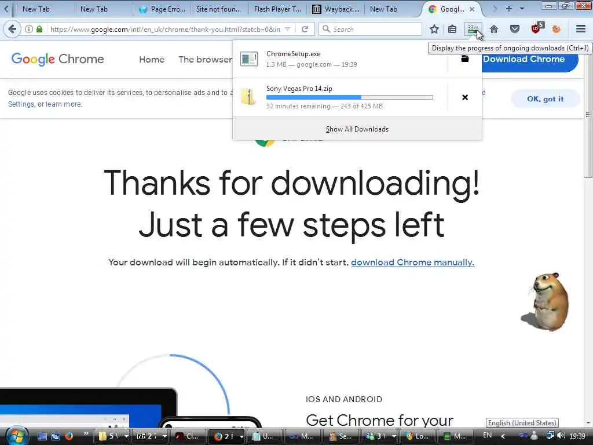Open the address bar history dropdown
This screenshot has height=445, width=593.
coord(288,29)
